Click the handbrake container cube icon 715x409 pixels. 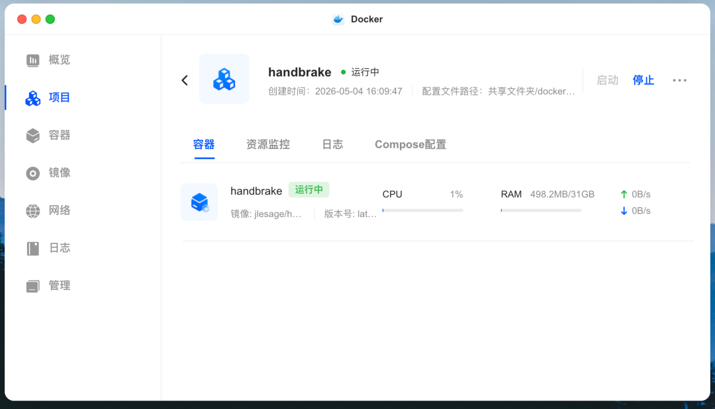point(199,202)
